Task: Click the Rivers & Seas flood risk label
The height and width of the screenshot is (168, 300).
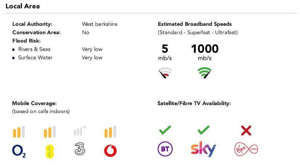Action: 34,49
